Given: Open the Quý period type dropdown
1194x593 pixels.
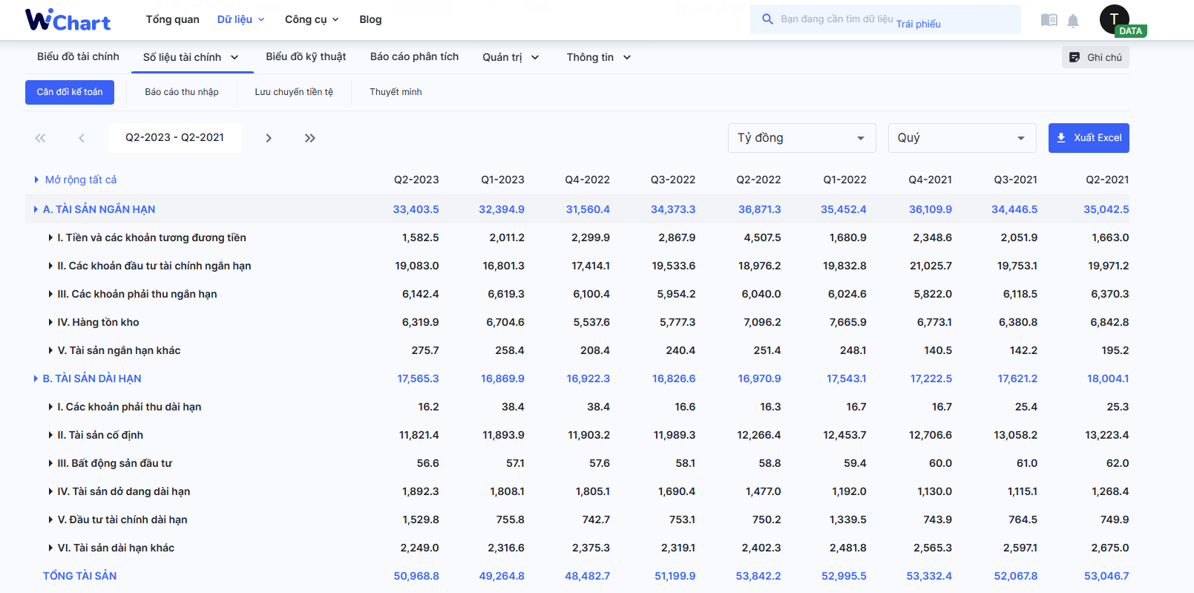Looking at the screenshot, I should pos(962,138).
